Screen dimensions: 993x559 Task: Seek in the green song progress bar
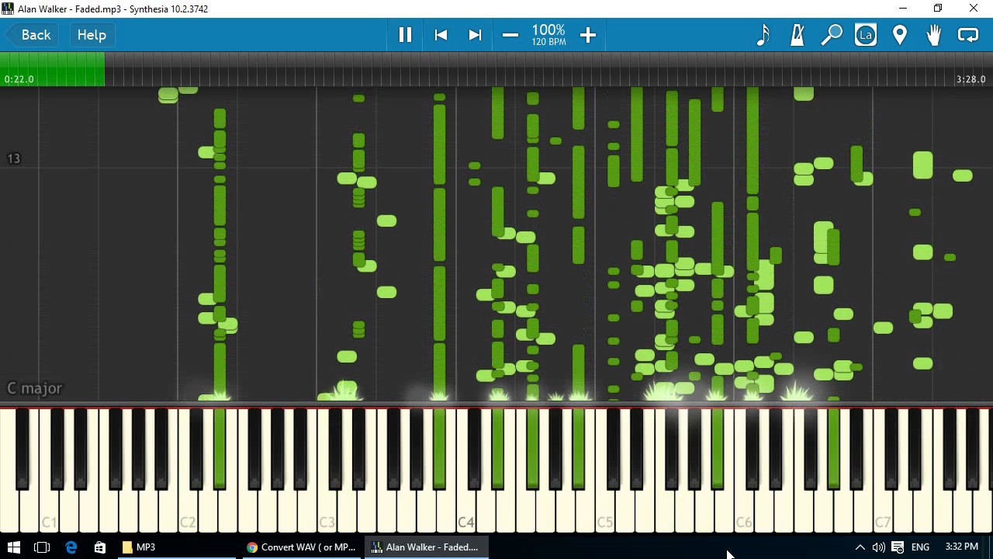click(x=52, y=69)
